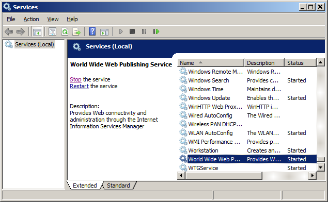The image size is (328, 202).
Task: Click the Pause Service icon
Action: [144, 32]
